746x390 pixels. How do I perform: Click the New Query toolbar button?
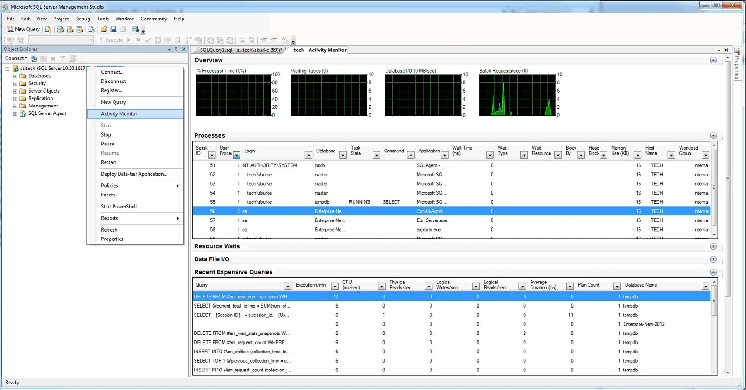point(24,29)
